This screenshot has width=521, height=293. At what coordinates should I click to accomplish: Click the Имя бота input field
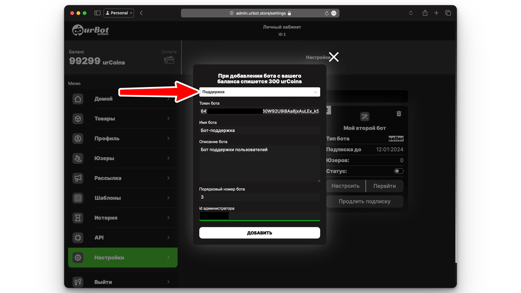(260, 131)
